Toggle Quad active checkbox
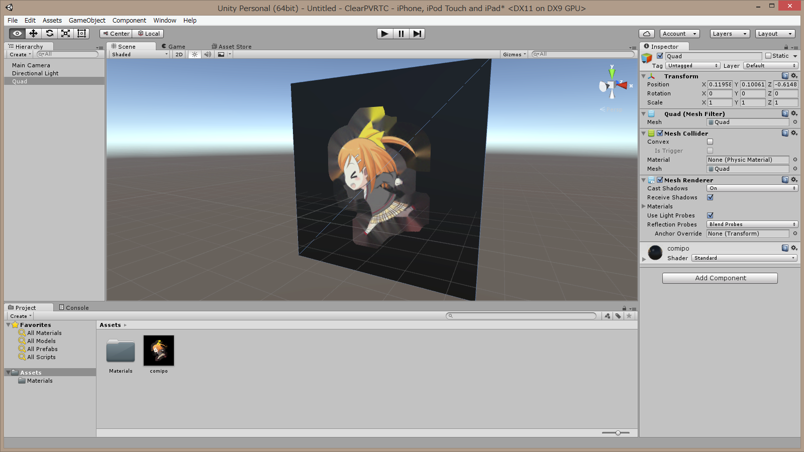The height and width of the screenshot is (452, 804). point(660,56)
